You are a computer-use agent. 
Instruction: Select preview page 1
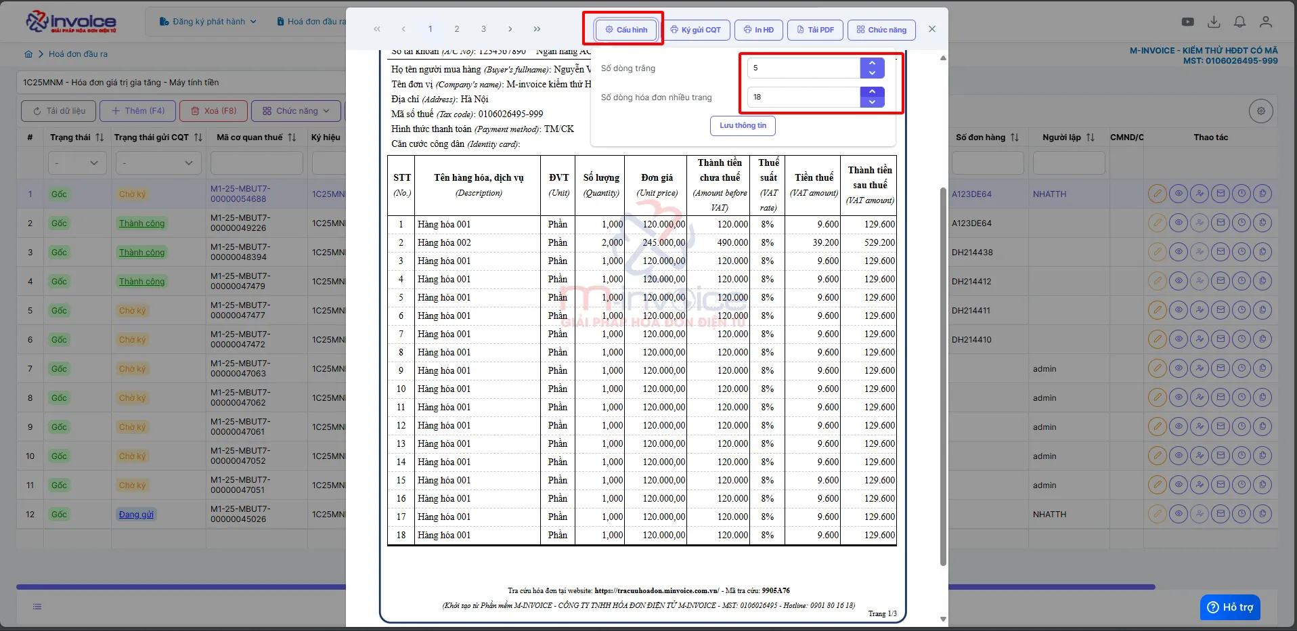(430, 29)
